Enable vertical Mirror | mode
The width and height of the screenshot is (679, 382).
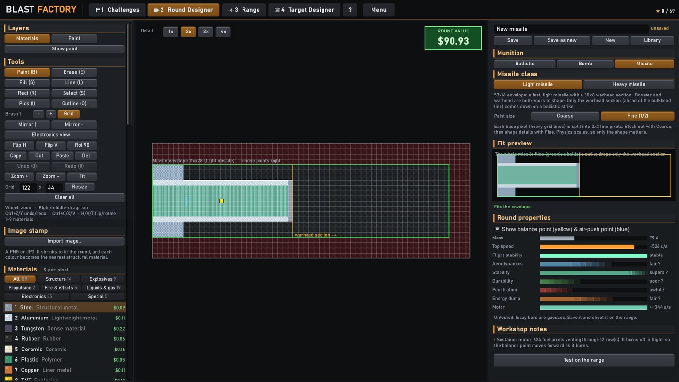[x=27, y=125]
